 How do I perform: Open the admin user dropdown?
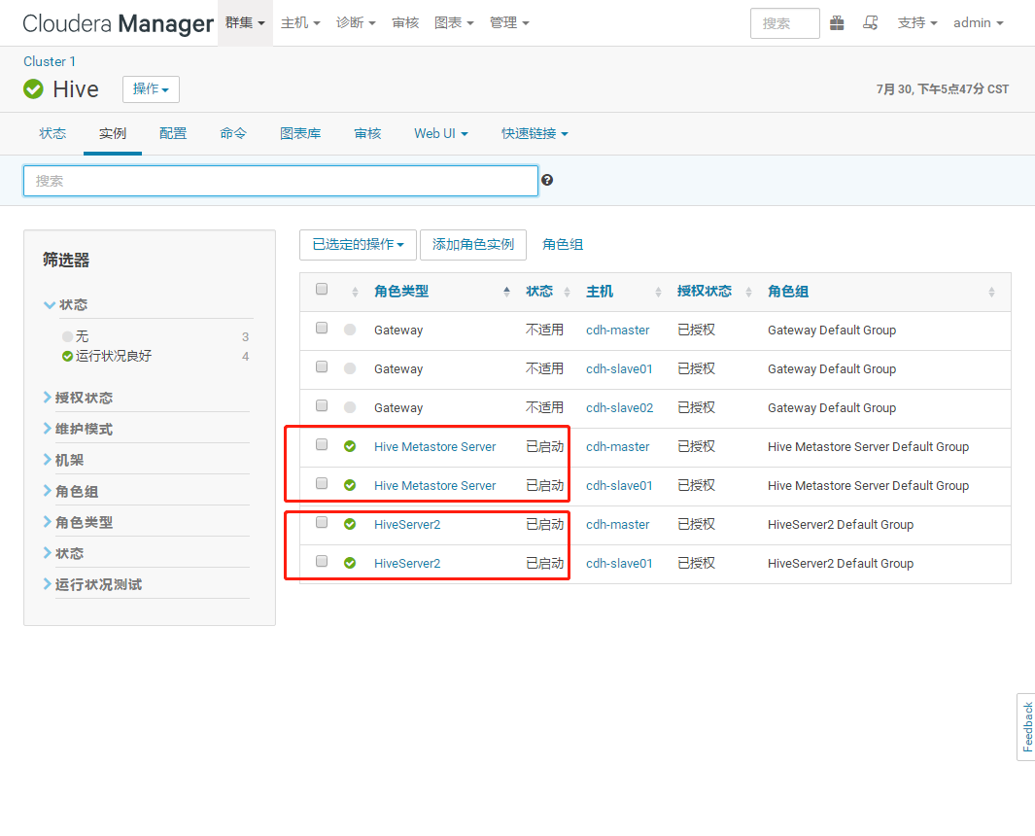pyautogui.click(x=979, y=23)
